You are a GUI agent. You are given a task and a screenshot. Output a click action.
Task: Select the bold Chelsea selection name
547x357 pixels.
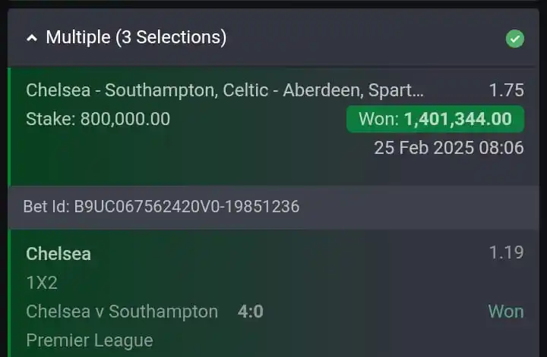click(58, 254)
